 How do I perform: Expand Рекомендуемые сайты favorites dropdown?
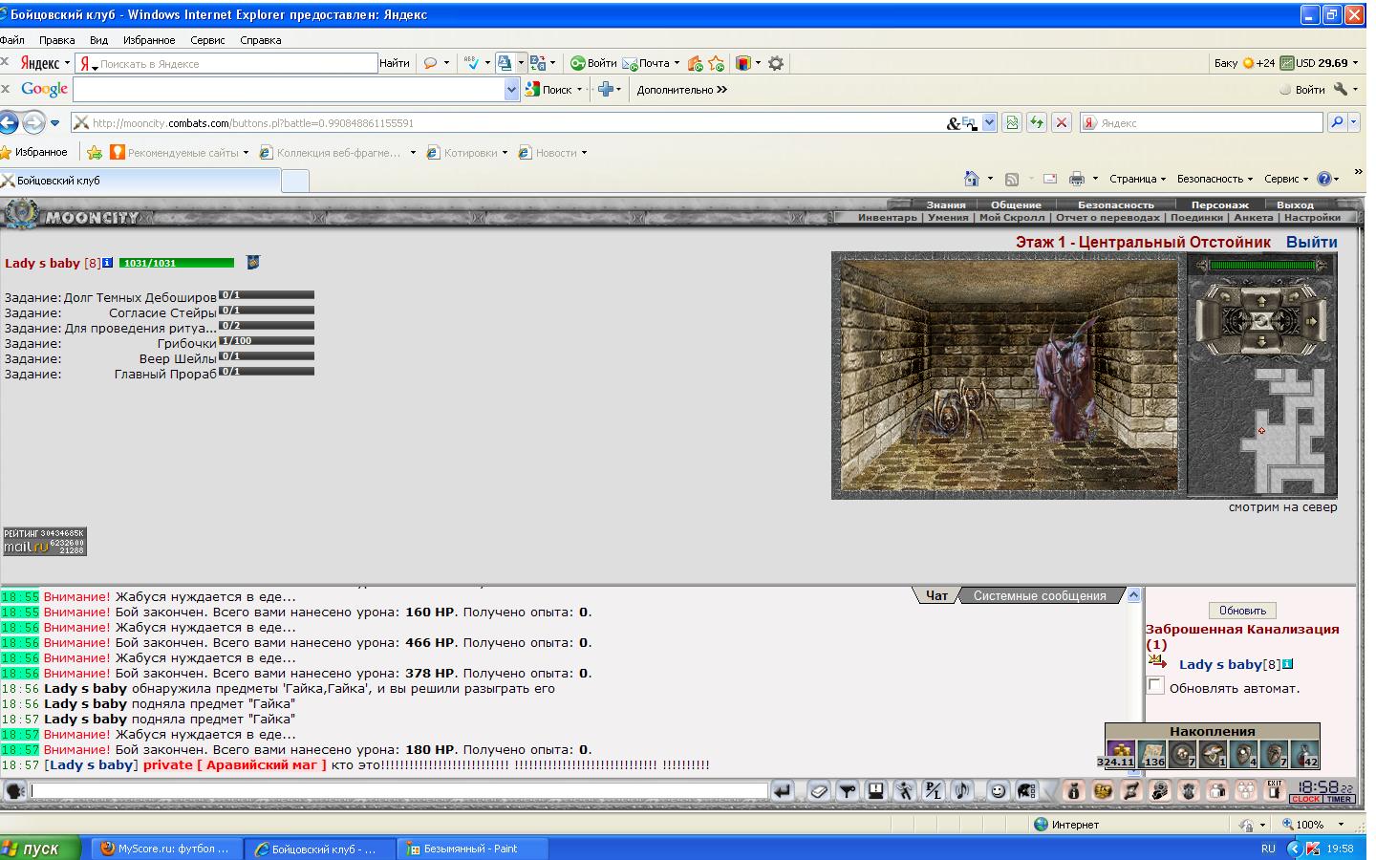246,153
